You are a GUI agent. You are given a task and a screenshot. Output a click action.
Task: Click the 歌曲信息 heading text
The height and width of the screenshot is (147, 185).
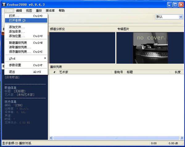10,88
